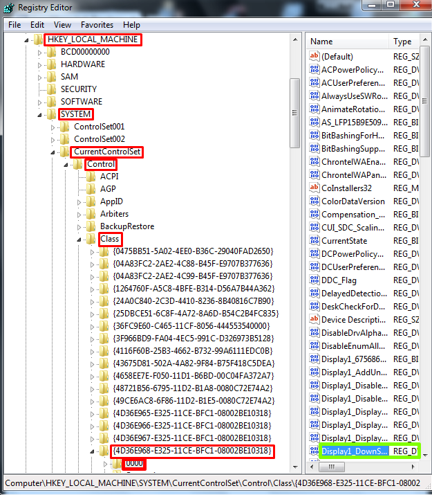Click the tree pane vertical scrollbar thumb
The image size is (432, 495).
(295, 113)
